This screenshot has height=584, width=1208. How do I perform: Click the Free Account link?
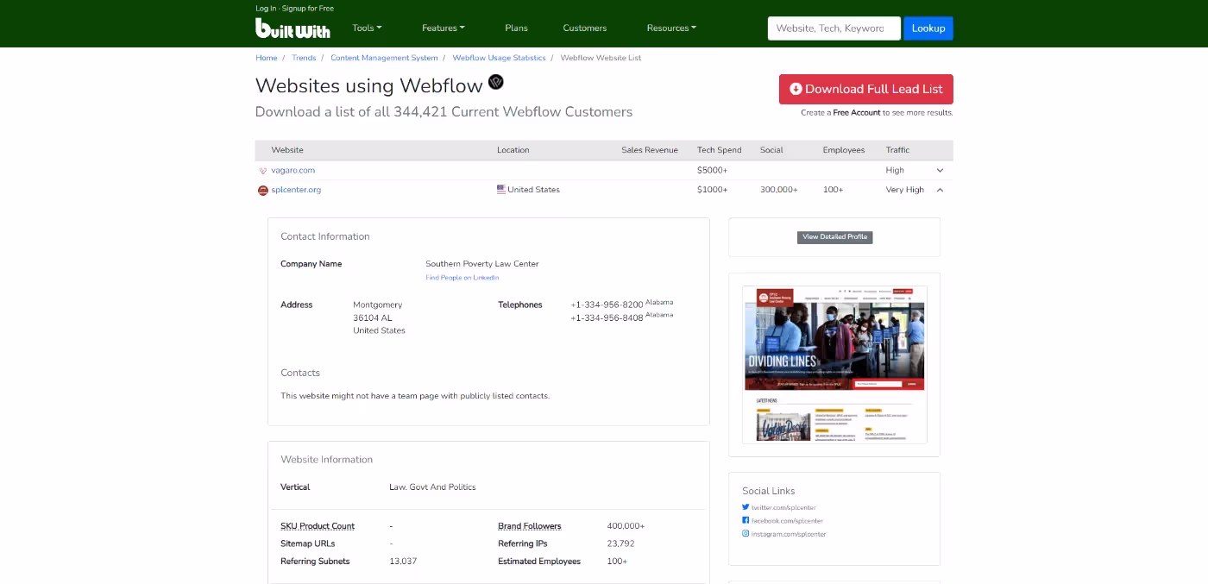857,113
